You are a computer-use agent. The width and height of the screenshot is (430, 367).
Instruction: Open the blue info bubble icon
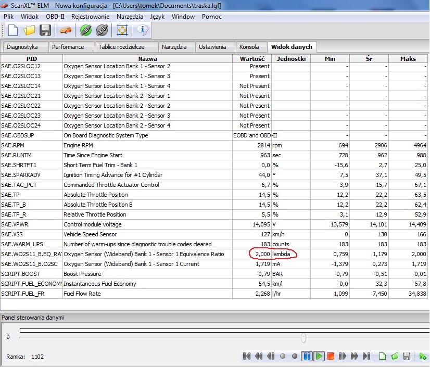[143, 30]
